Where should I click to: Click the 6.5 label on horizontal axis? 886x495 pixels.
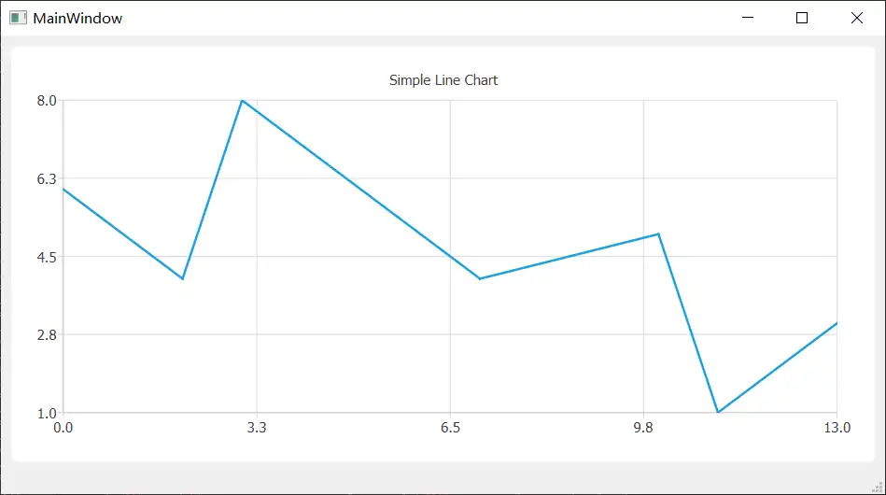click(x=450, y=428)
